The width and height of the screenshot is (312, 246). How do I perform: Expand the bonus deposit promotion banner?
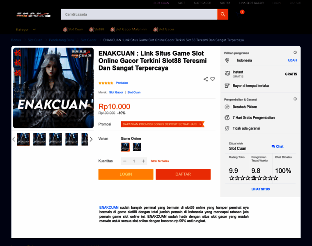pos(163,124)
